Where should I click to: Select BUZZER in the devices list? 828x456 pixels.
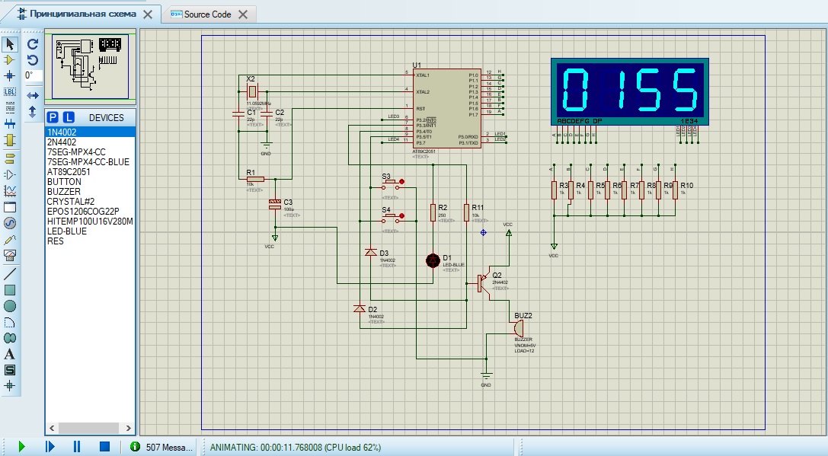pos(91,192)
